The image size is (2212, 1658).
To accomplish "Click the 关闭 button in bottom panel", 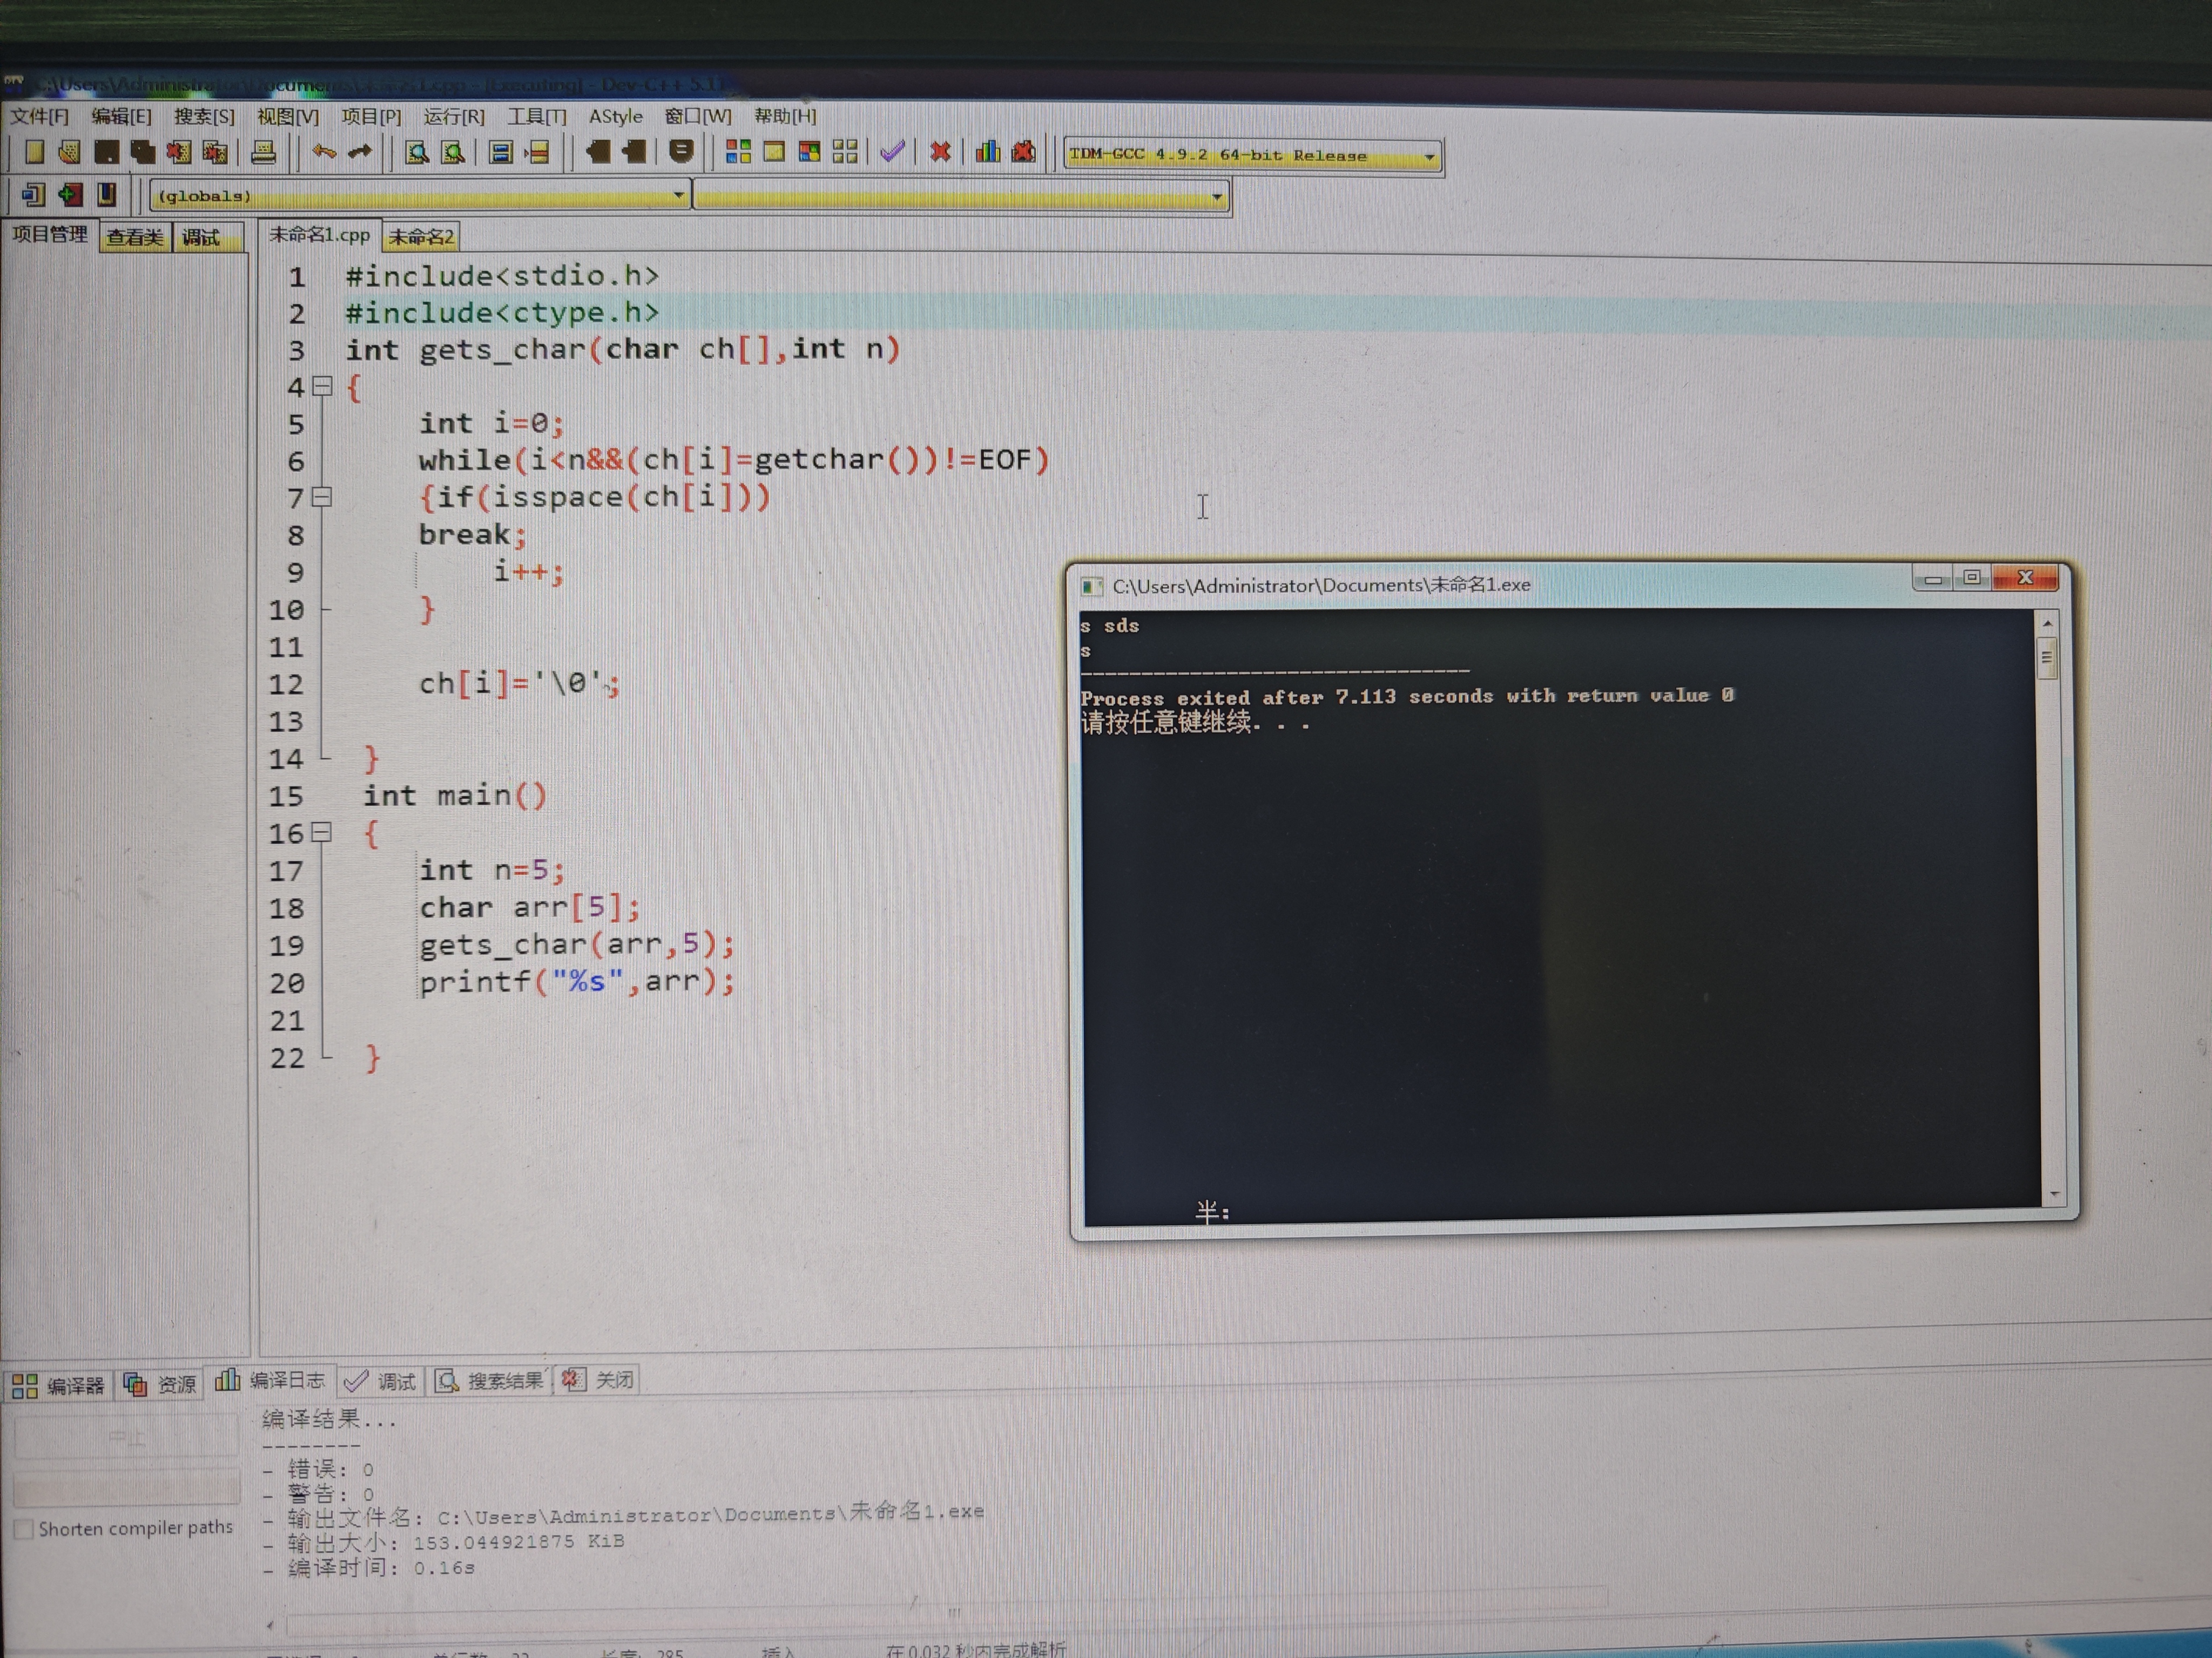I will tap(599, 1380).
